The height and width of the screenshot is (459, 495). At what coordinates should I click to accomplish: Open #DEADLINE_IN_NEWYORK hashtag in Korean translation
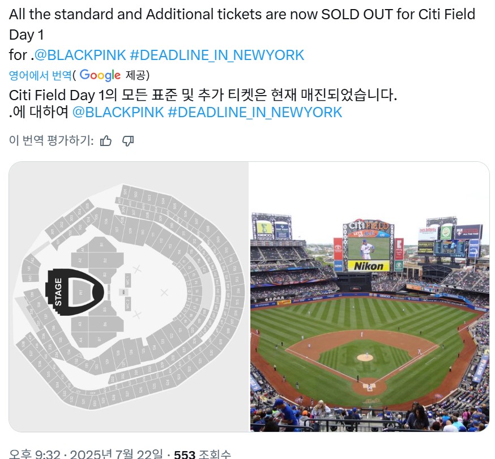[255, 112]
